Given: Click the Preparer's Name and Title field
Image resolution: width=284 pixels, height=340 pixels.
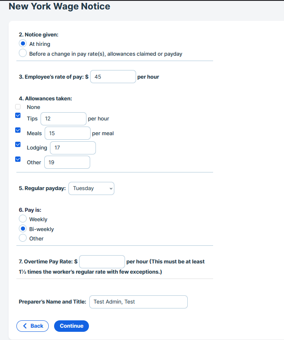Looking at the screenshot, I should [x=139, y=302].
